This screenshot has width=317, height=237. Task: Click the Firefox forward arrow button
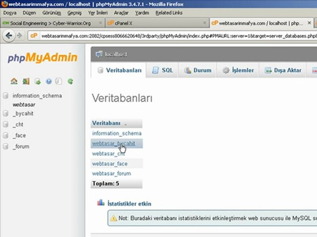[19, 36]
